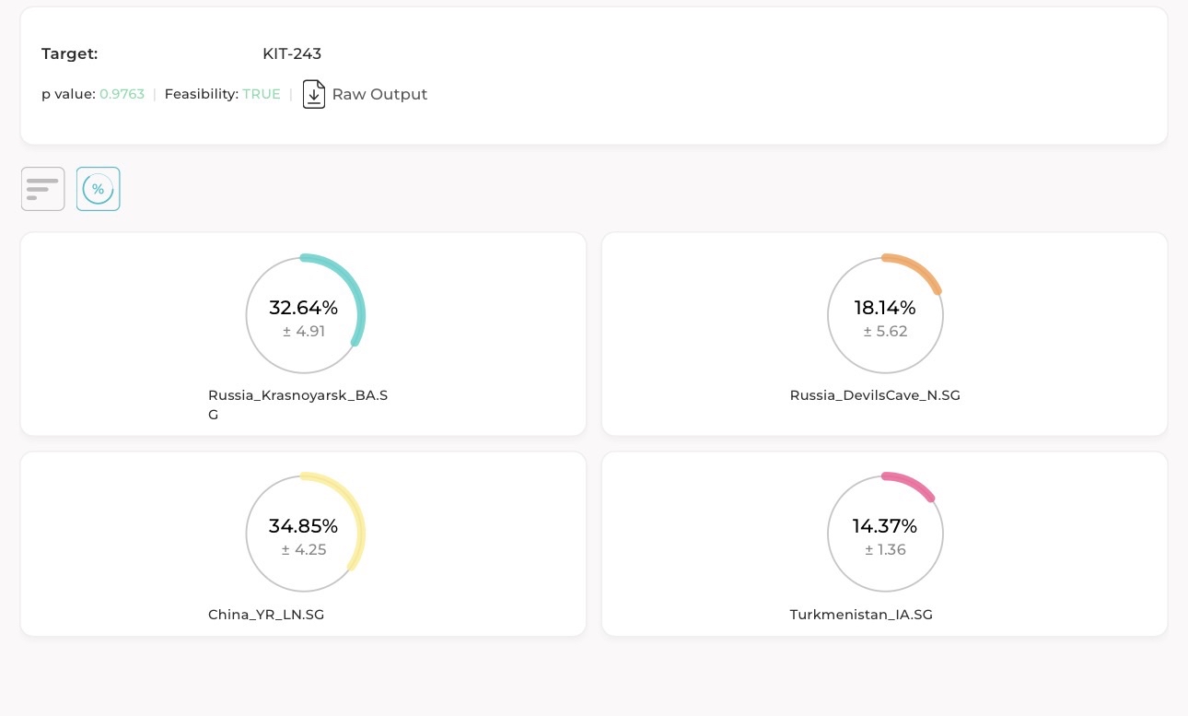Viewport: 1188px width, 716px height.
Task: Click the Feasibility TRUE value
Action: click(262, 94)
